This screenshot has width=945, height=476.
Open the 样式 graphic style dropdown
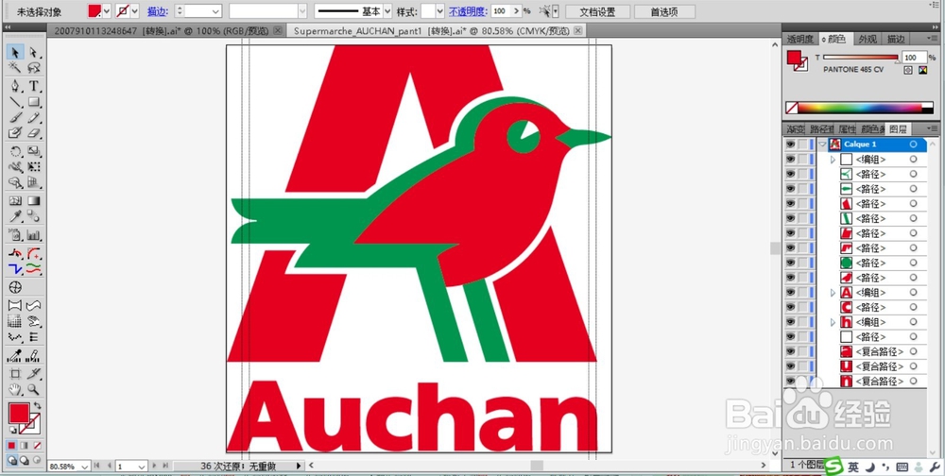click(439, 10)
